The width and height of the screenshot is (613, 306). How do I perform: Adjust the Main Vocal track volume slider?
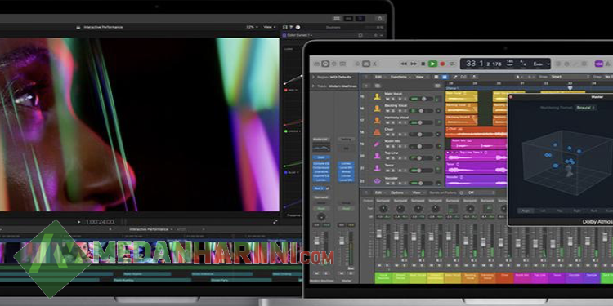[x=421, y=99]
